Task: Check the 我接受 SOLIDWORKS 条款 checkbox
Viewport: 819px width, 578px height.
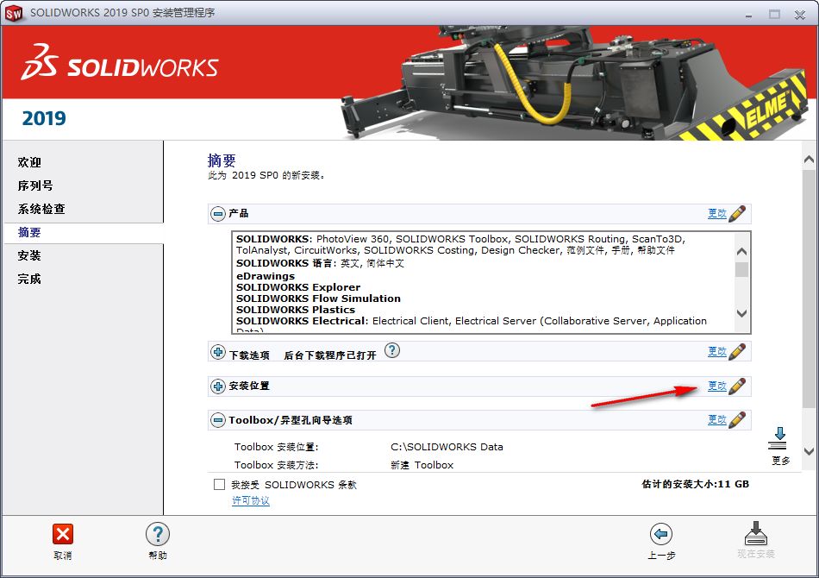Action: [x=218, y=484]
